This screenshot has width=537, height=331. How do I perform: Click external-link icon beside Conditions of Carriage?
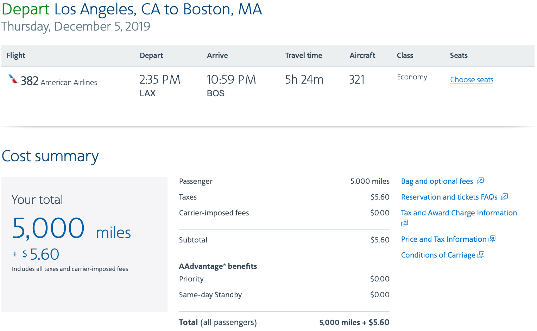(x=481, y=255)
